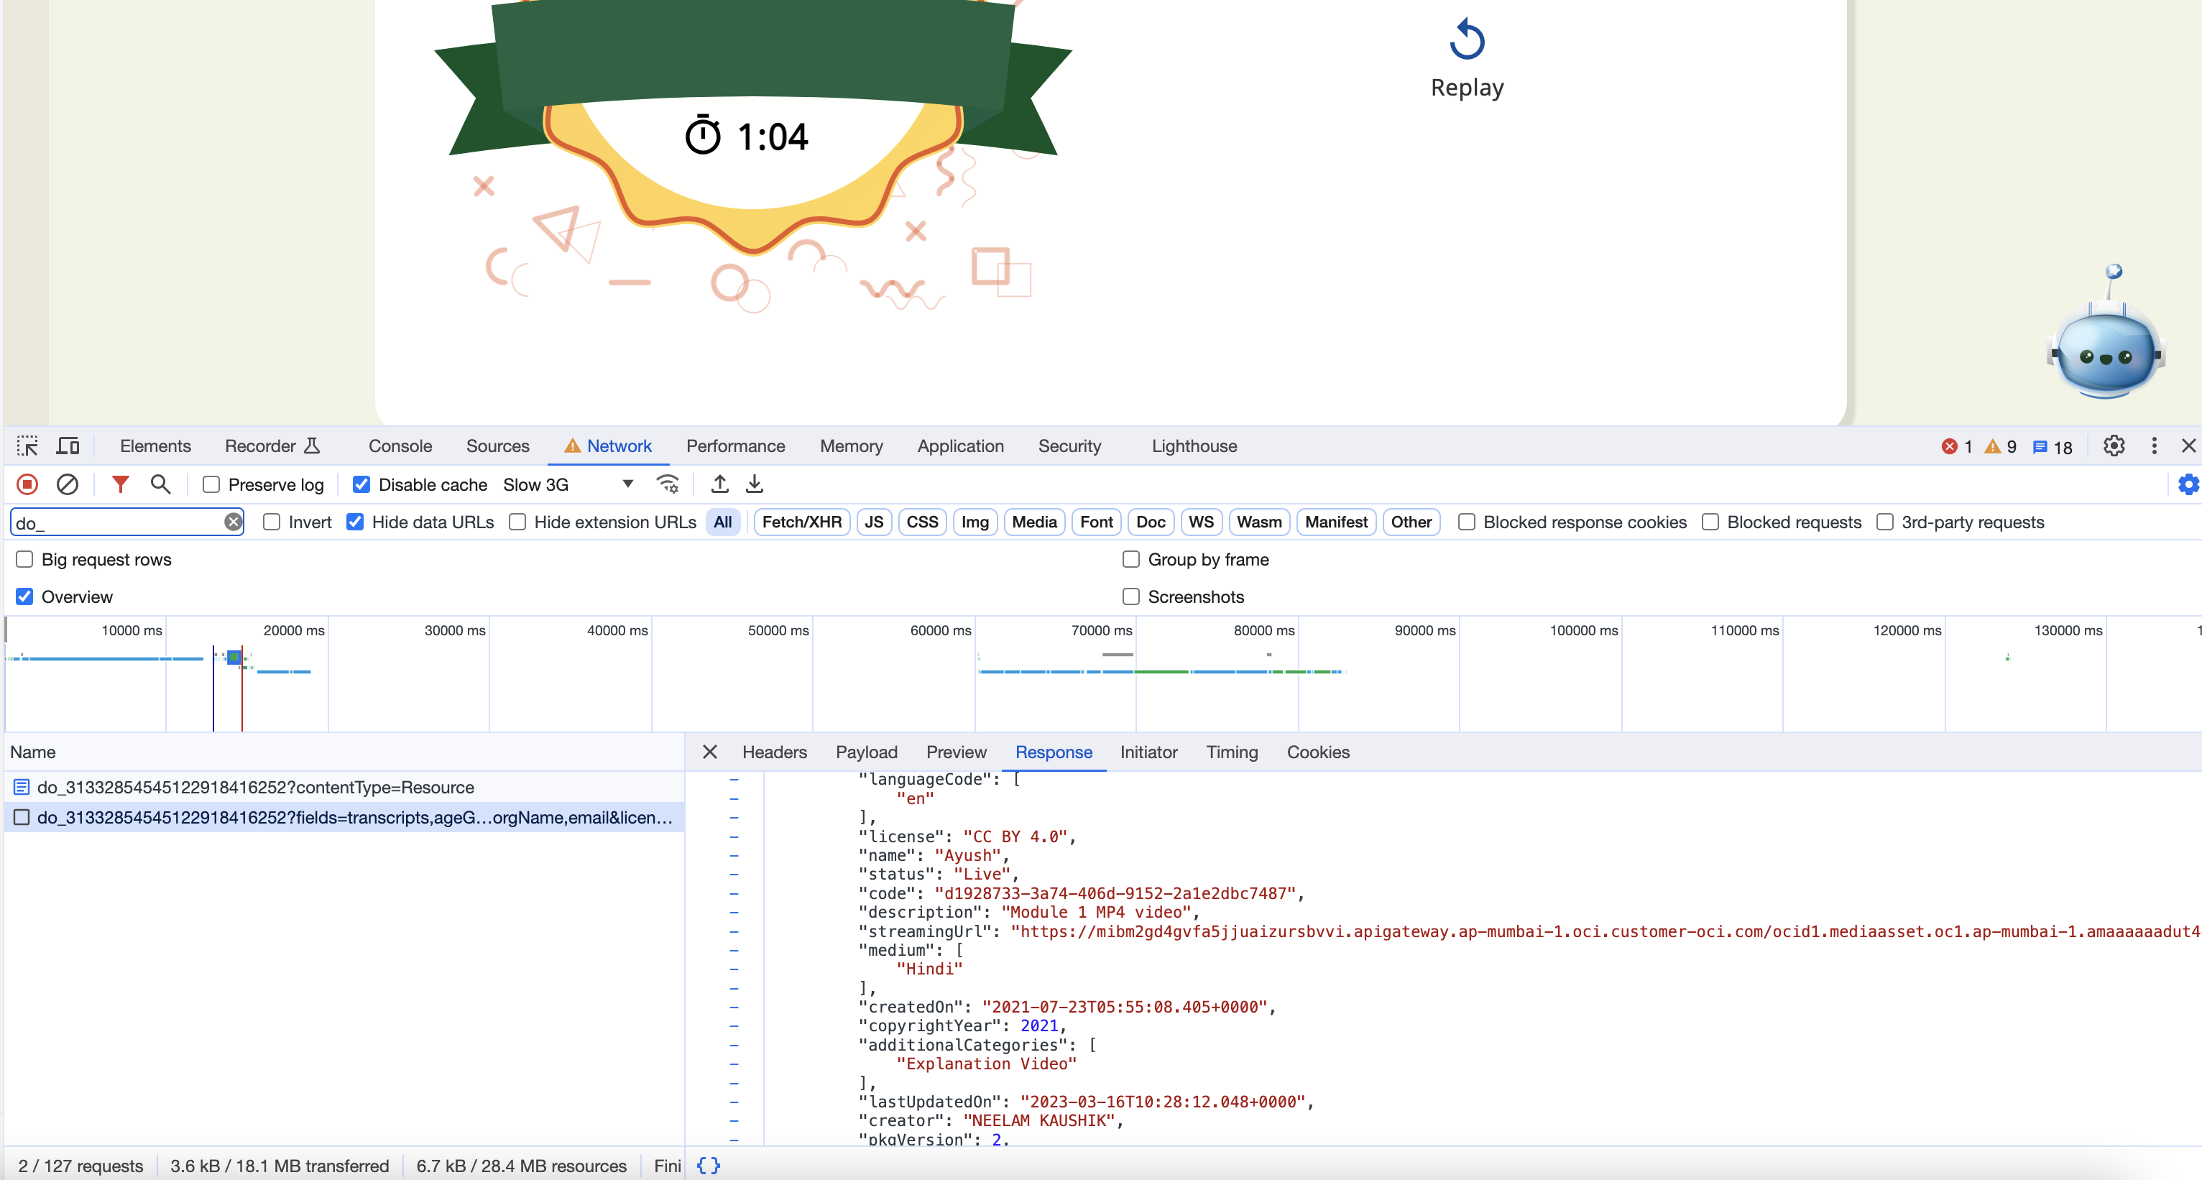Open network conditions via the wifi icon

click(x=668, y=484)
